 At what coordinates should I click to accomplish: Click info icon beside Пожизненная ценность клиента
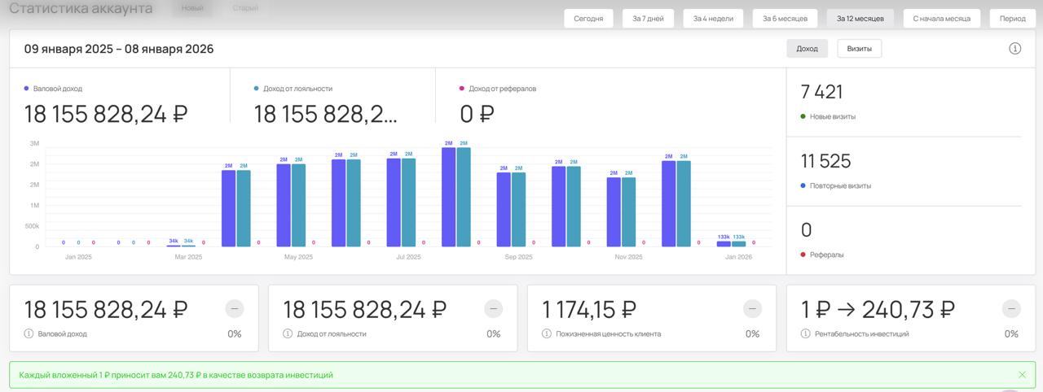[547, 334]
